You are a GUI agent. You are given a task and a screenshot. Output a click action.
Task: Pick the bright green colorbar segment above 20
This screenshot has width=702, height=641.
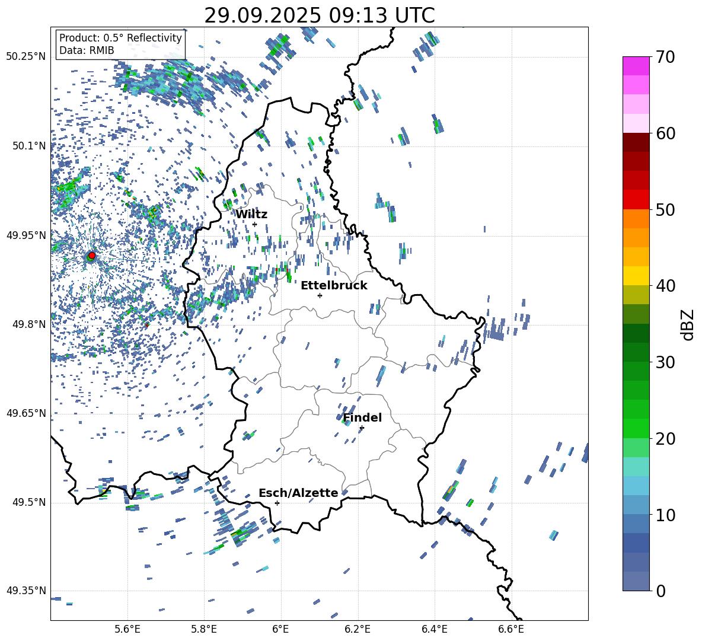636,428
